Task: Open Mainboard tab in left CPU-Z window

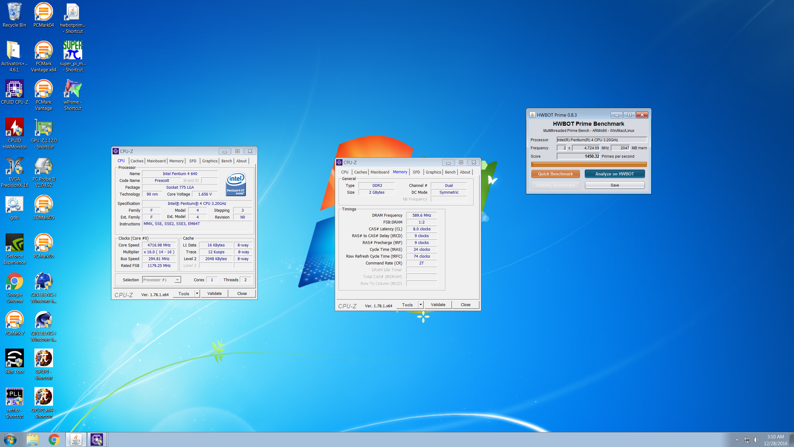Action: coord(156,161)
